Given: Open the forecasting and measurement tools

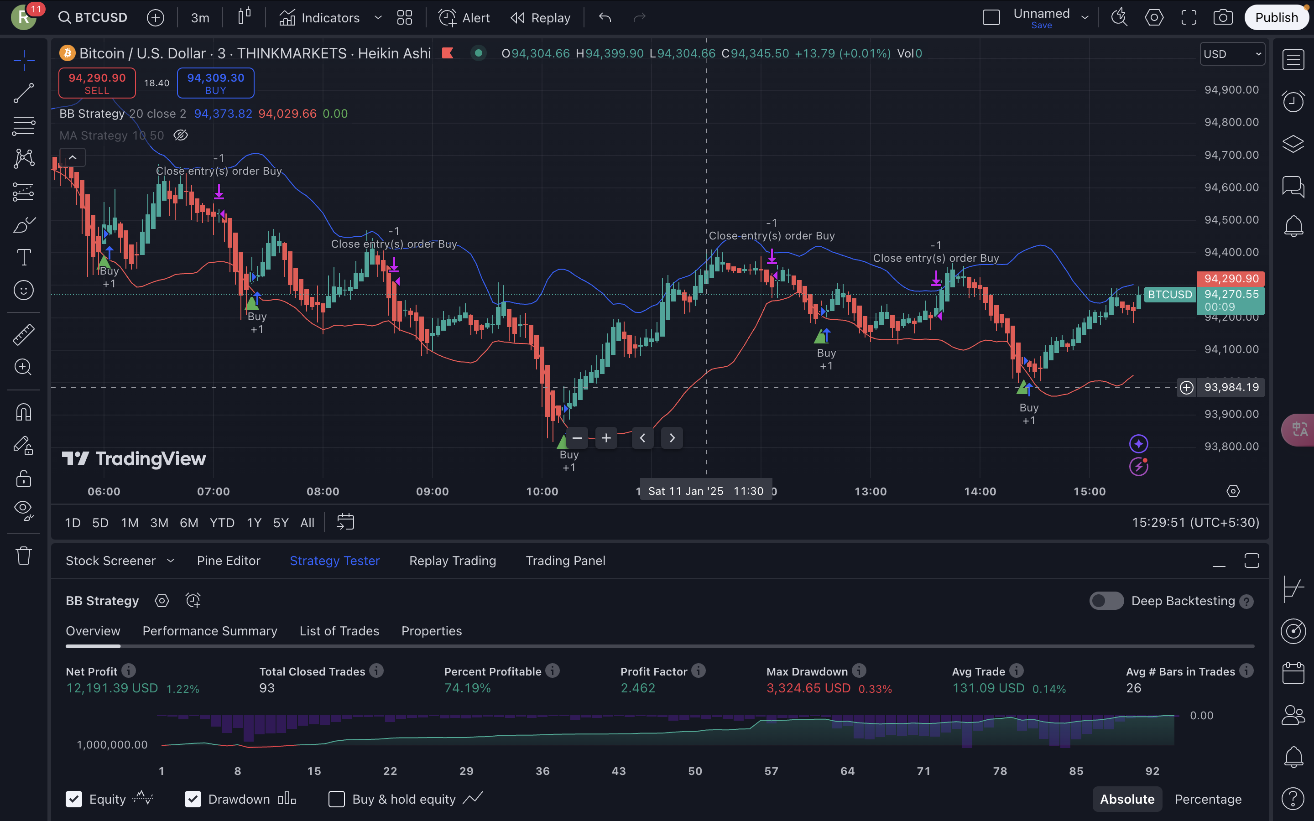Looking at the screenshot, I should [x=24, y=192].
